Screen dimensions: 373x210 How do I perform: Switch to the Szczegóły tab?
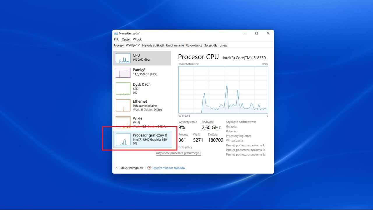click(x=211, y=45)
